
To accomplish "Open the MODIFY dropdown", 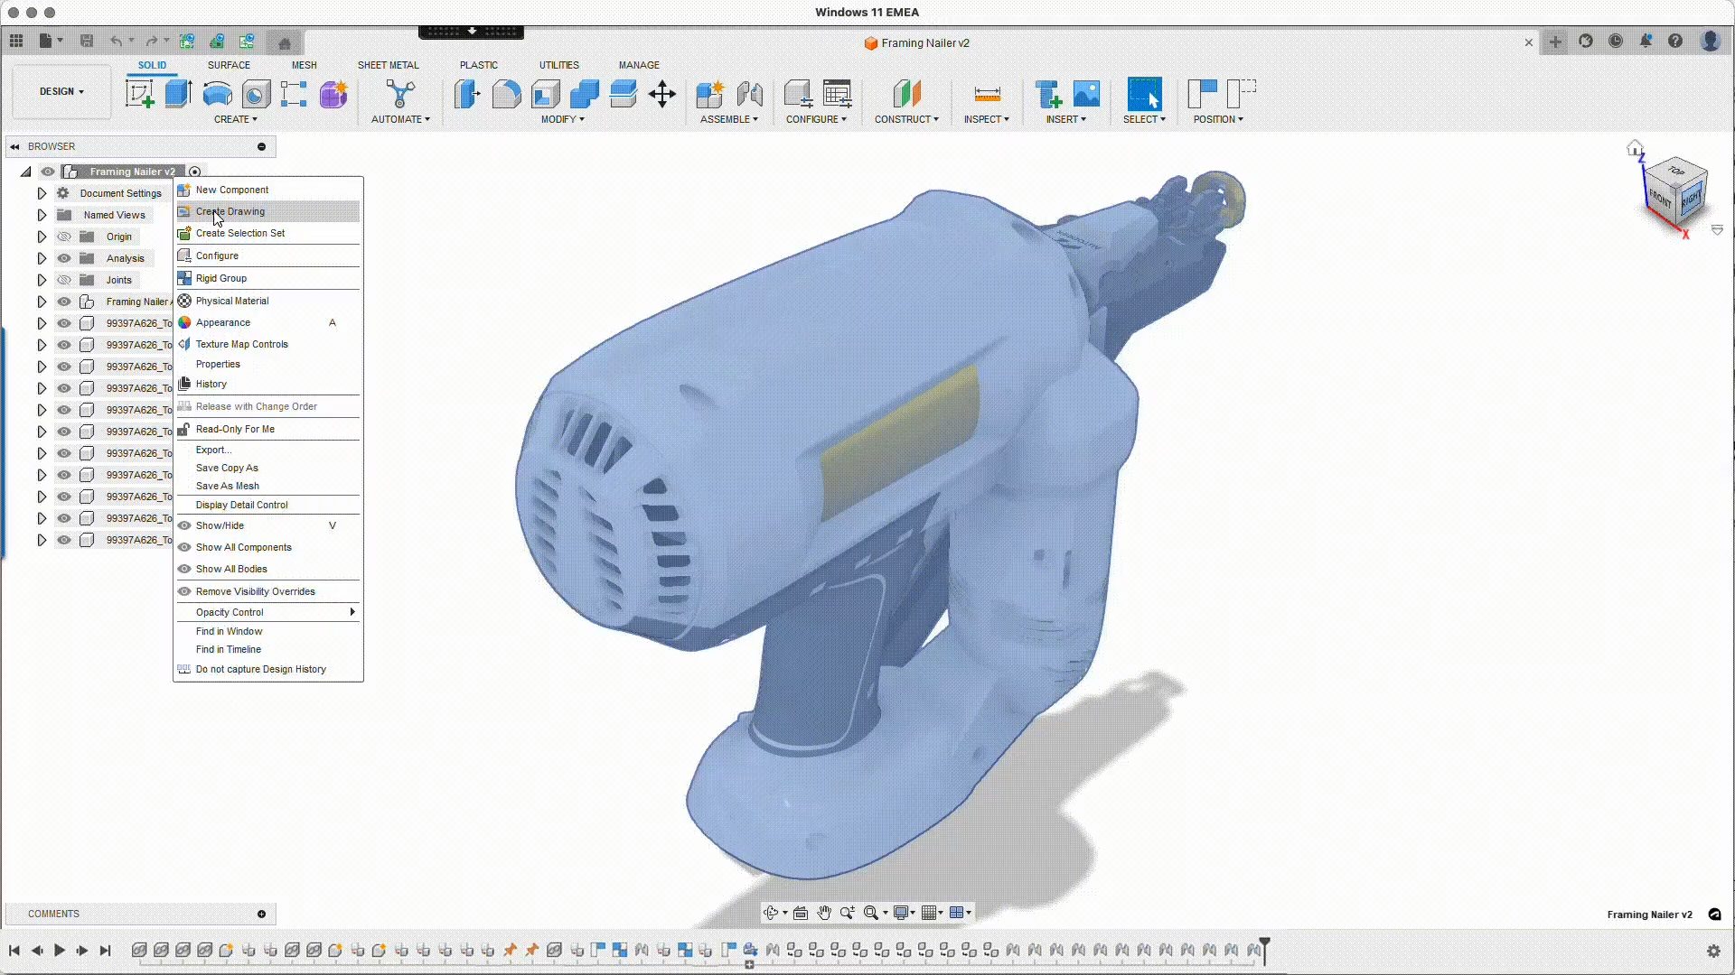I will coord(562,118).
